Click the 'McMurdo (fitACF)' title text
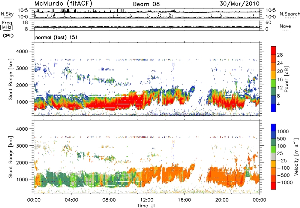The height and width of the screenshot is (208, 300). pos(63,4)
